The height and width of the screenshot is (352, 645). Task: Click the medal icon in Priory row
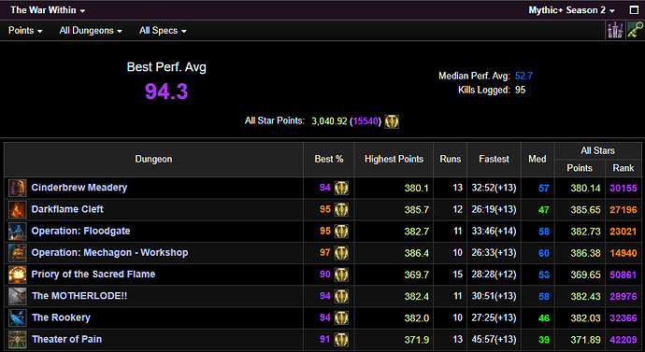tap(341, 275)
